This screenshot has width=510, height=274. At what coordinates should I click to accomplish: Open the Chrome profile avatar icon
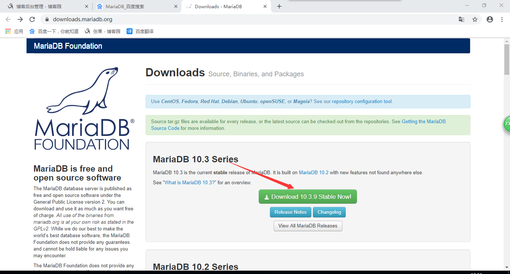pos(490,19)
